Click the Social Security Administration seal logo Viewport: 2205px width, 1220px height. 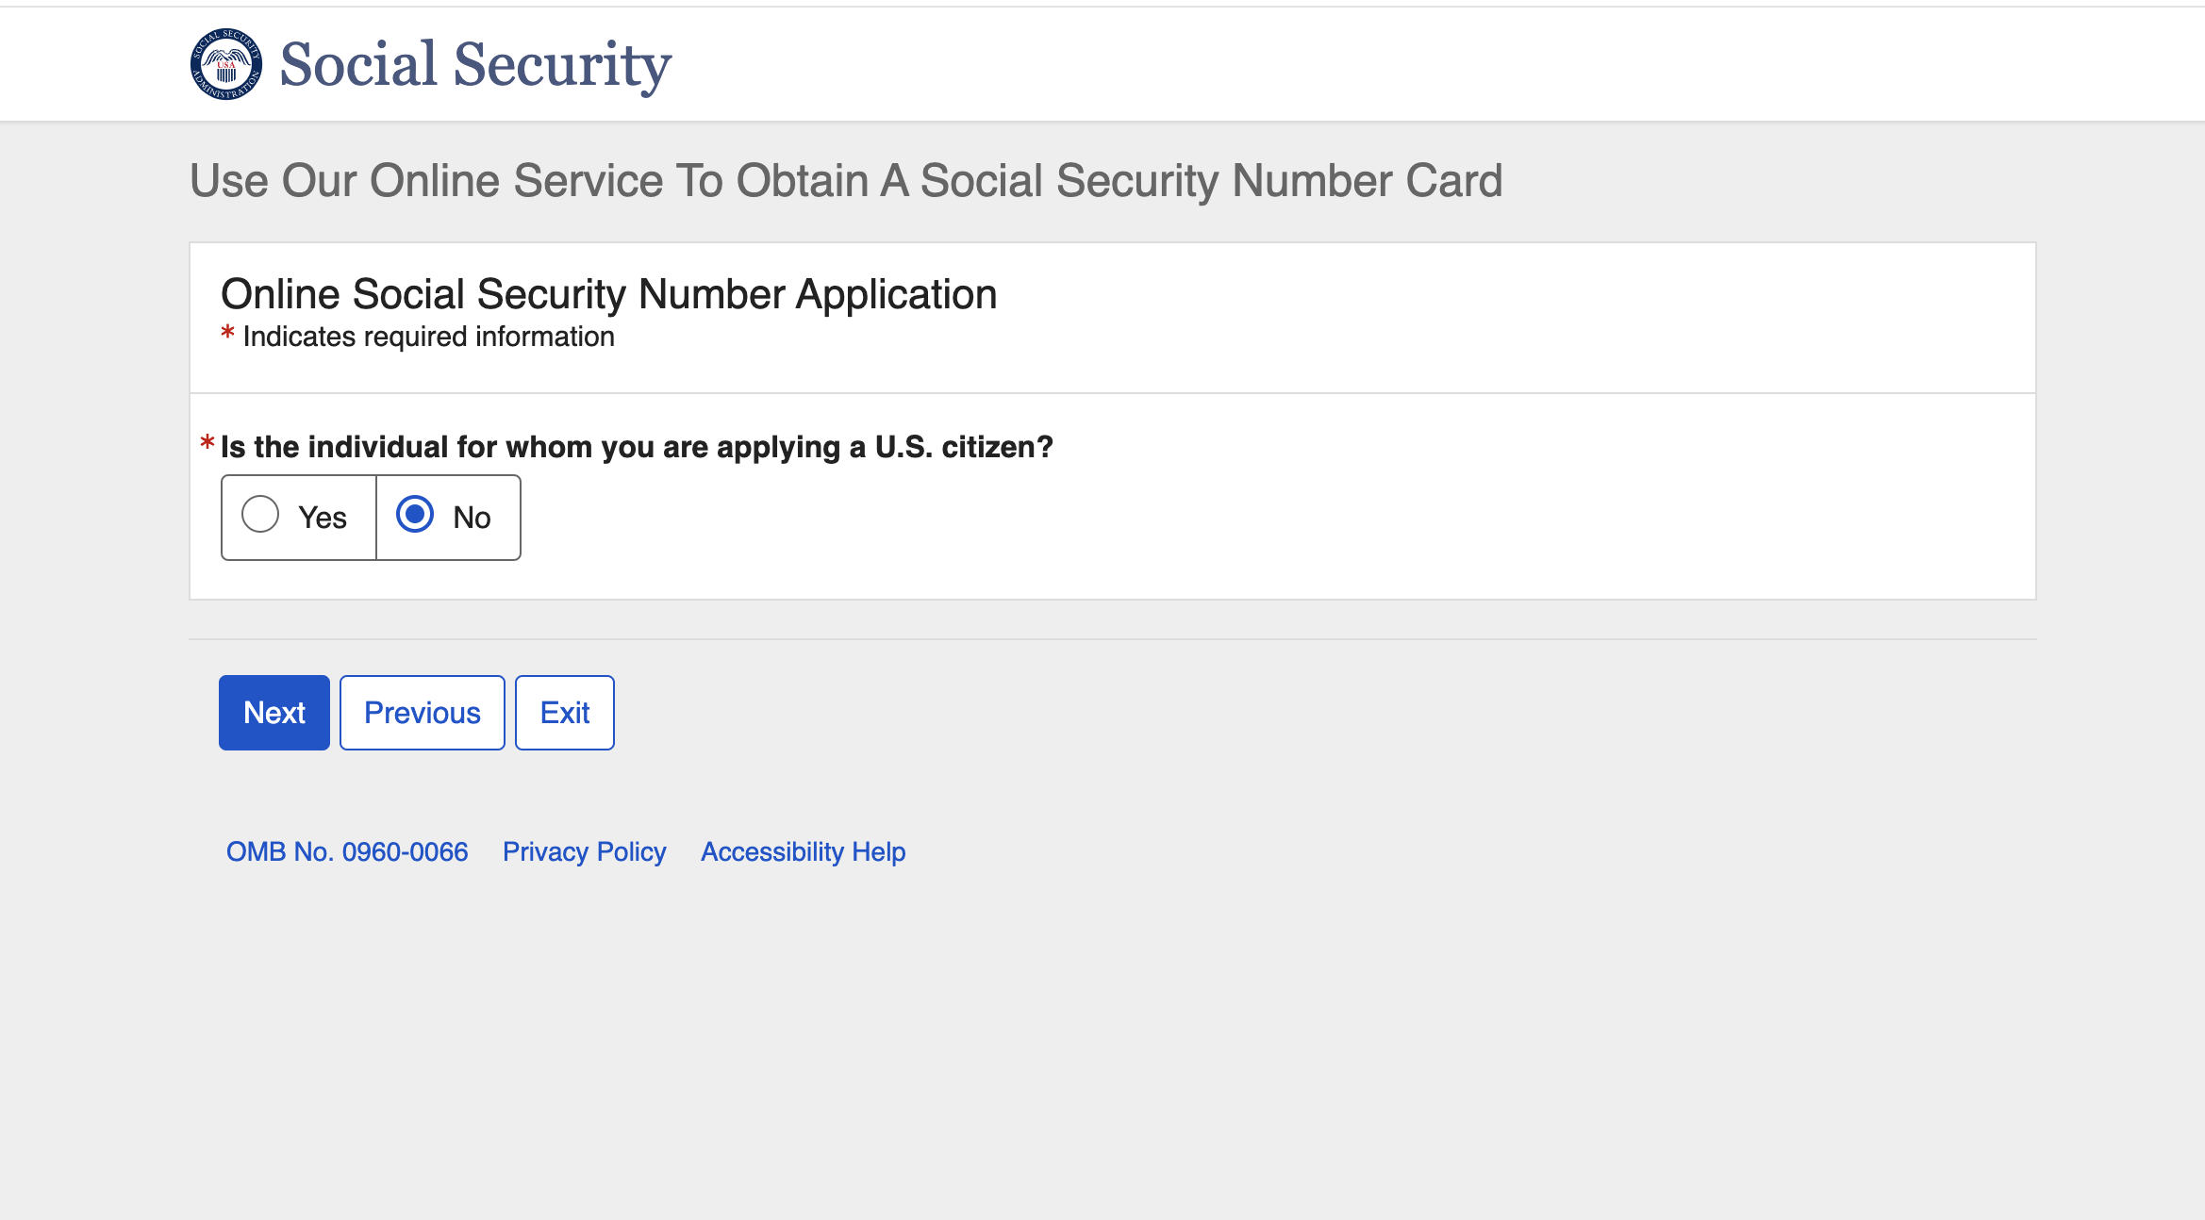click(226, 64)
